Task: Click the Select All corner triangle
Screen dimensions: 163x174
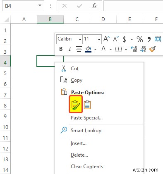Action: click(7, 19)
